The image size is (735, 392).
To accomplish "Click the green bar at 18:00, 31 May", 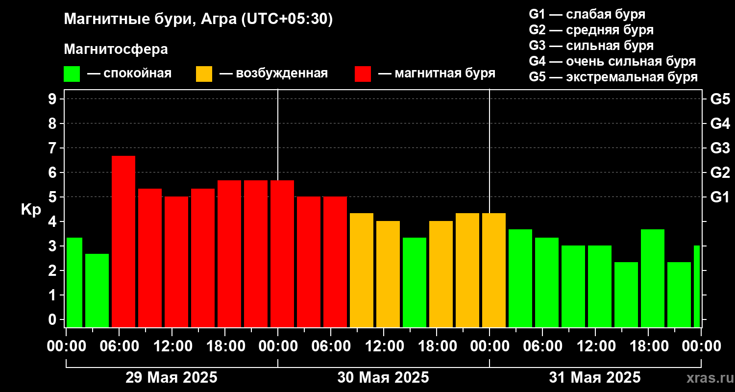I will (653, 278).
